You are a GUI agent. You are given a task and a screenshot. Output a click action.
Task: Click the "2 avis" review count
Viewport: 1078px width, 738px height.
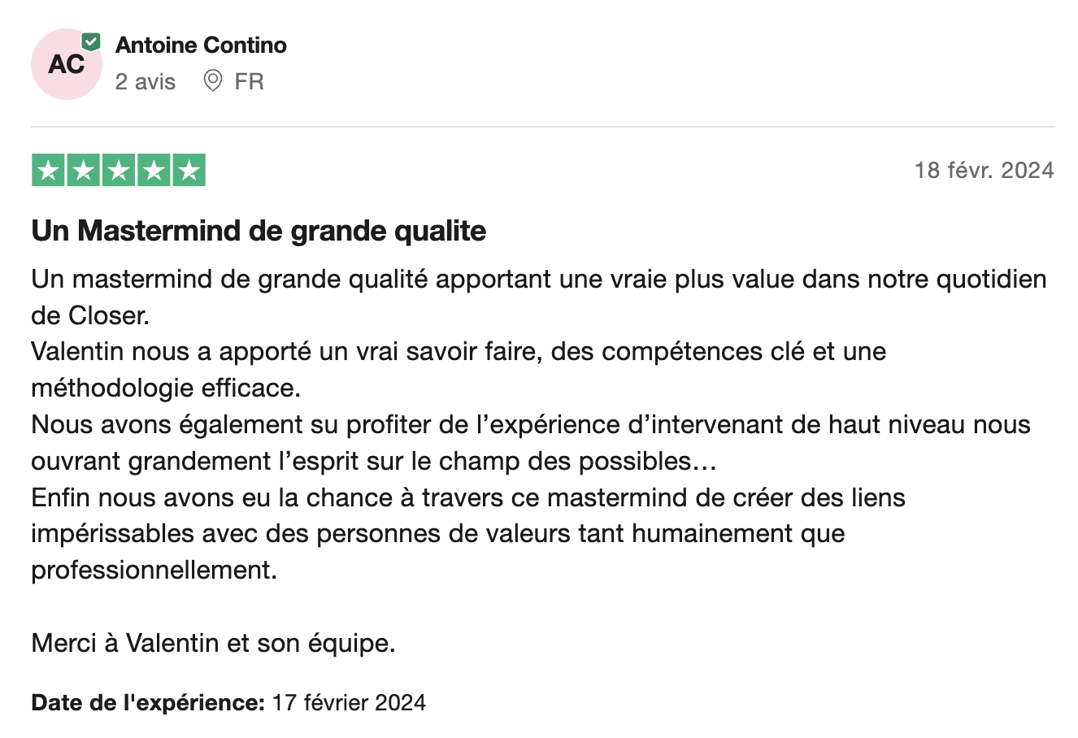[x=146, y=81]
